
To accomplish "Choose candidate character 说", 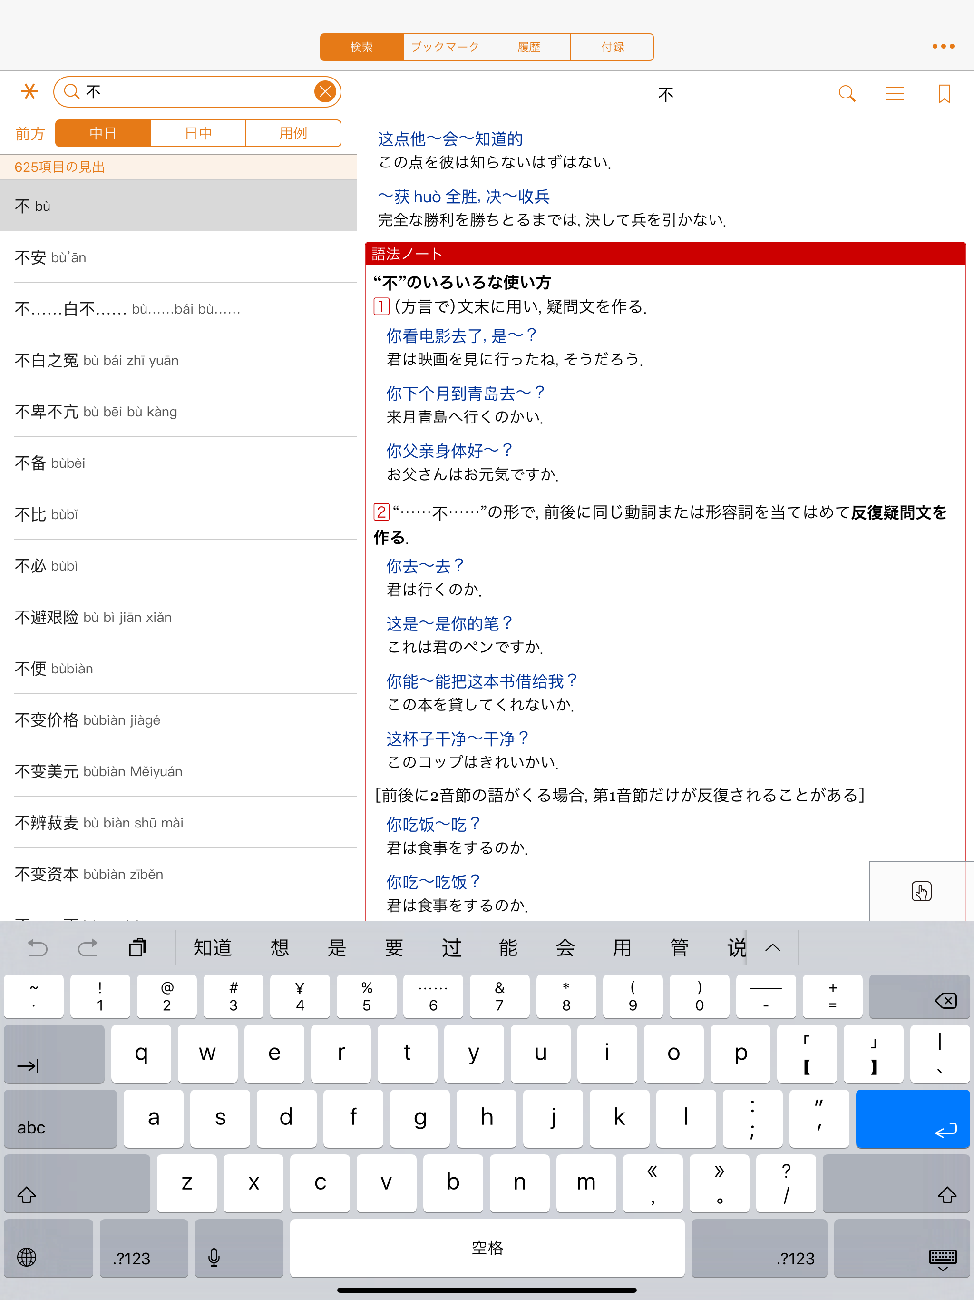I will pos(736,947).
